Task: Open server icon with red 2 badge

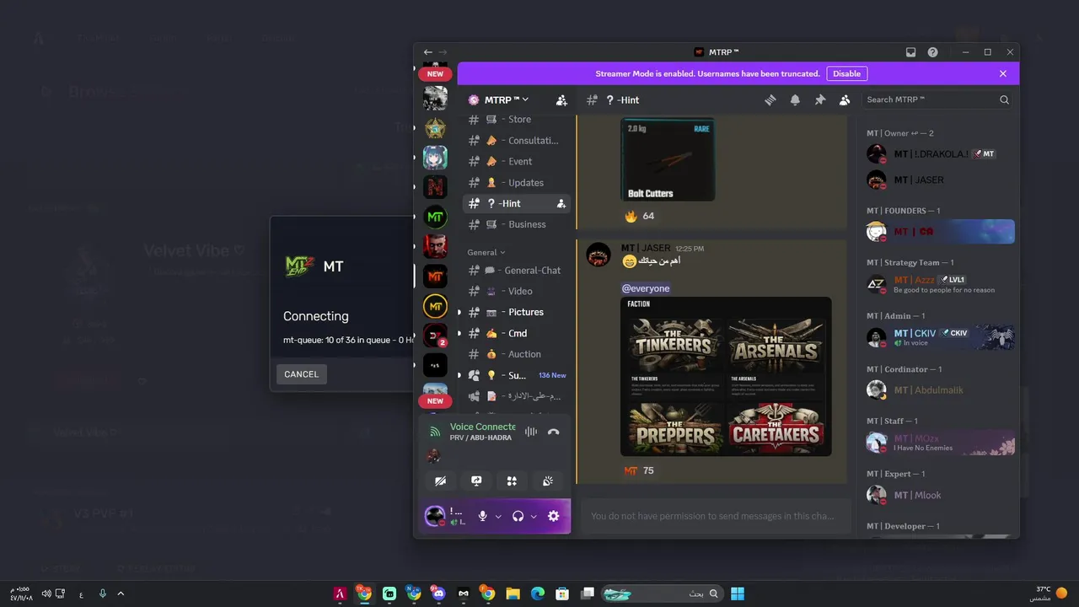Action: (x=435, y=336)
